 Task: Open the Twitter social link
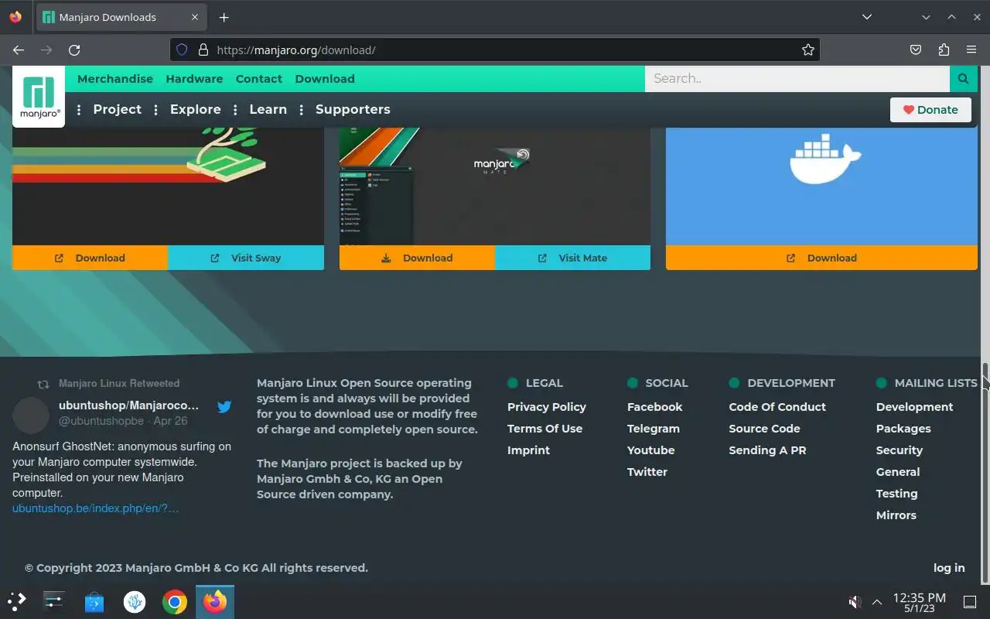click(x=647, y=471)
